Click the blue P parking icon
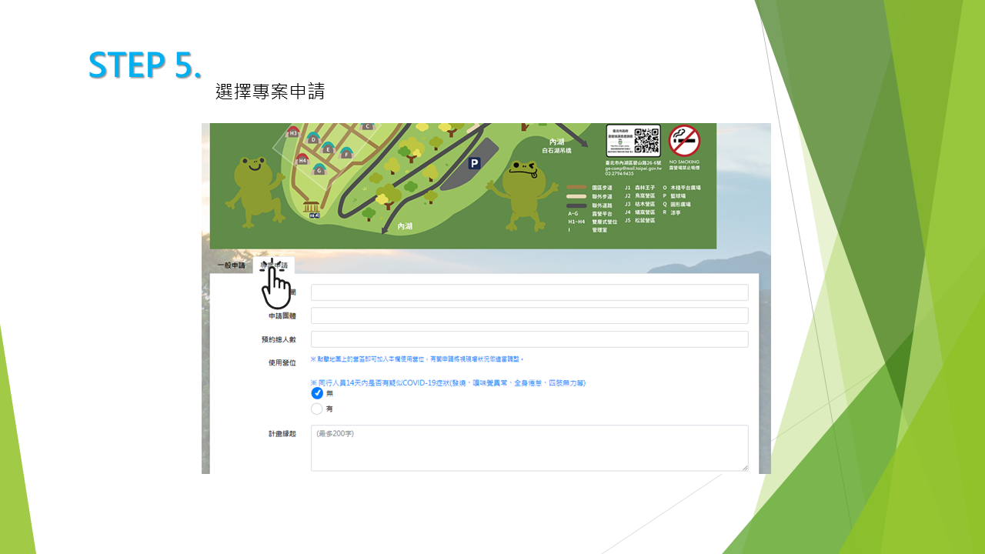 tap(475, 163)
